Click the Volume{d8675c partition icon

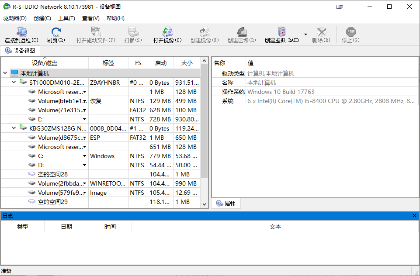pos(32,137)
